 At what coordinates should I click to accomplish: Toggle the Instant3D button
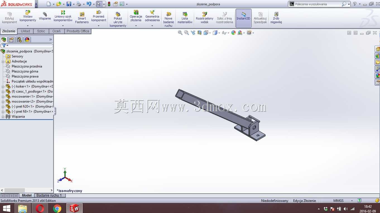coord(244,18)
